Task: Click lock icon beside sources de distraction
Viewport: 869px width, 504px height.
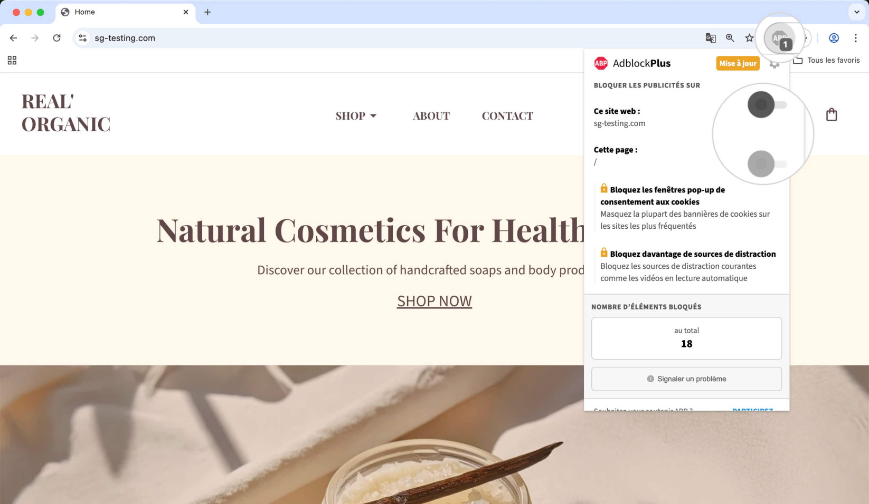Action: pyautogui.click(x=604, y=253)
